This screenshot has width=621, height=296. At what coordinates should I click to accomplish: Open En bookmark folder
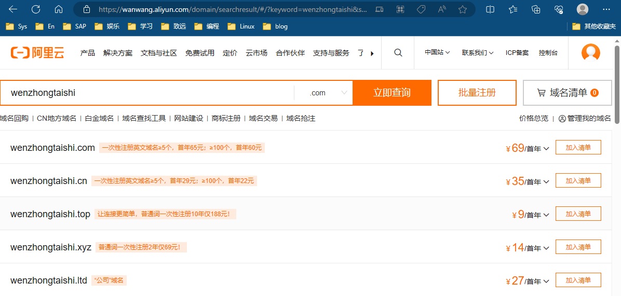tap(45, 26)
